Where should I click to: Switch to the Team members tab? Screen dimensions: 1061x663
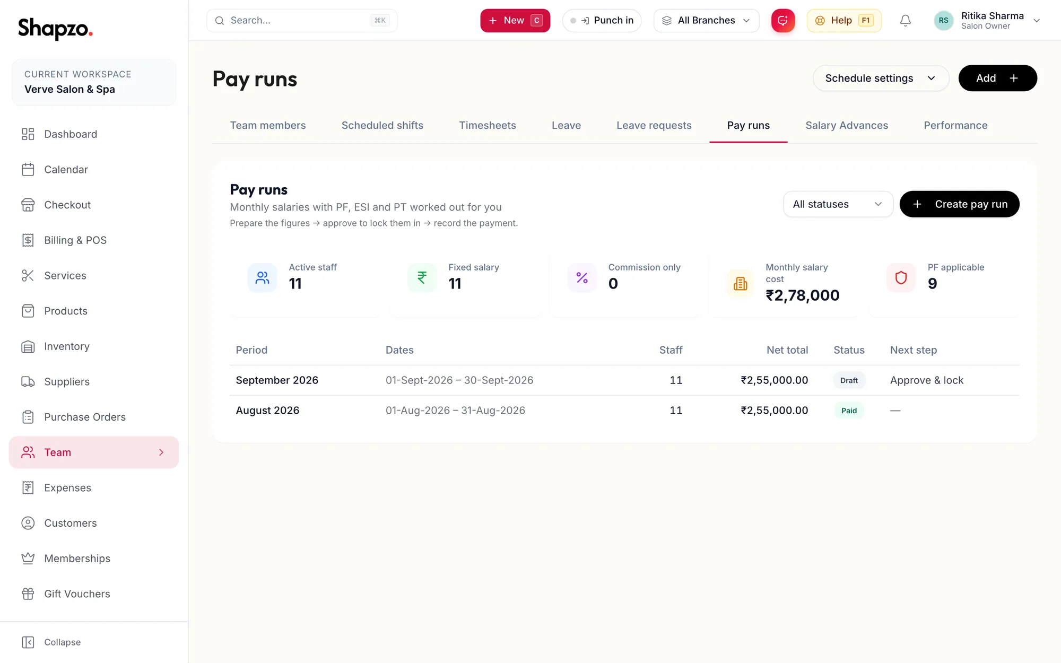(x=268, y=126)
